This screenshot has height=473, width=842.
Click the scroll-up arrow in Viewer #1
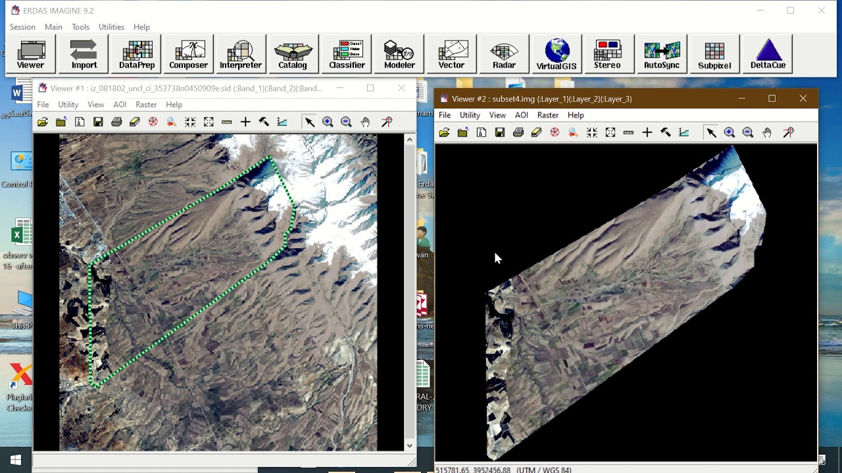click(x=410, y=139)
